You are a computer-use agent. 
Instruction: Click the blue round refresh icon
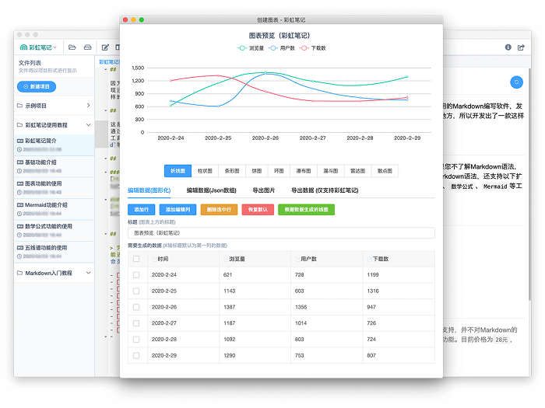[x=515, y=82]
